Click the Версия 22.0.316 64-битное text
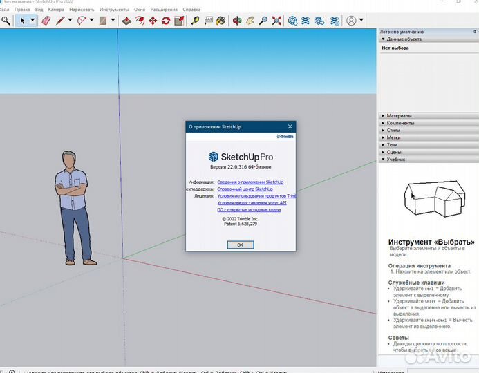Screen dimensions: 479x373 241,167
